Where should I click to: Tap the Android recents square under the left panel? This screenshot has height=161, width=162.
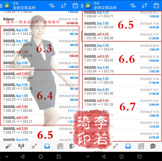(59, 156)
